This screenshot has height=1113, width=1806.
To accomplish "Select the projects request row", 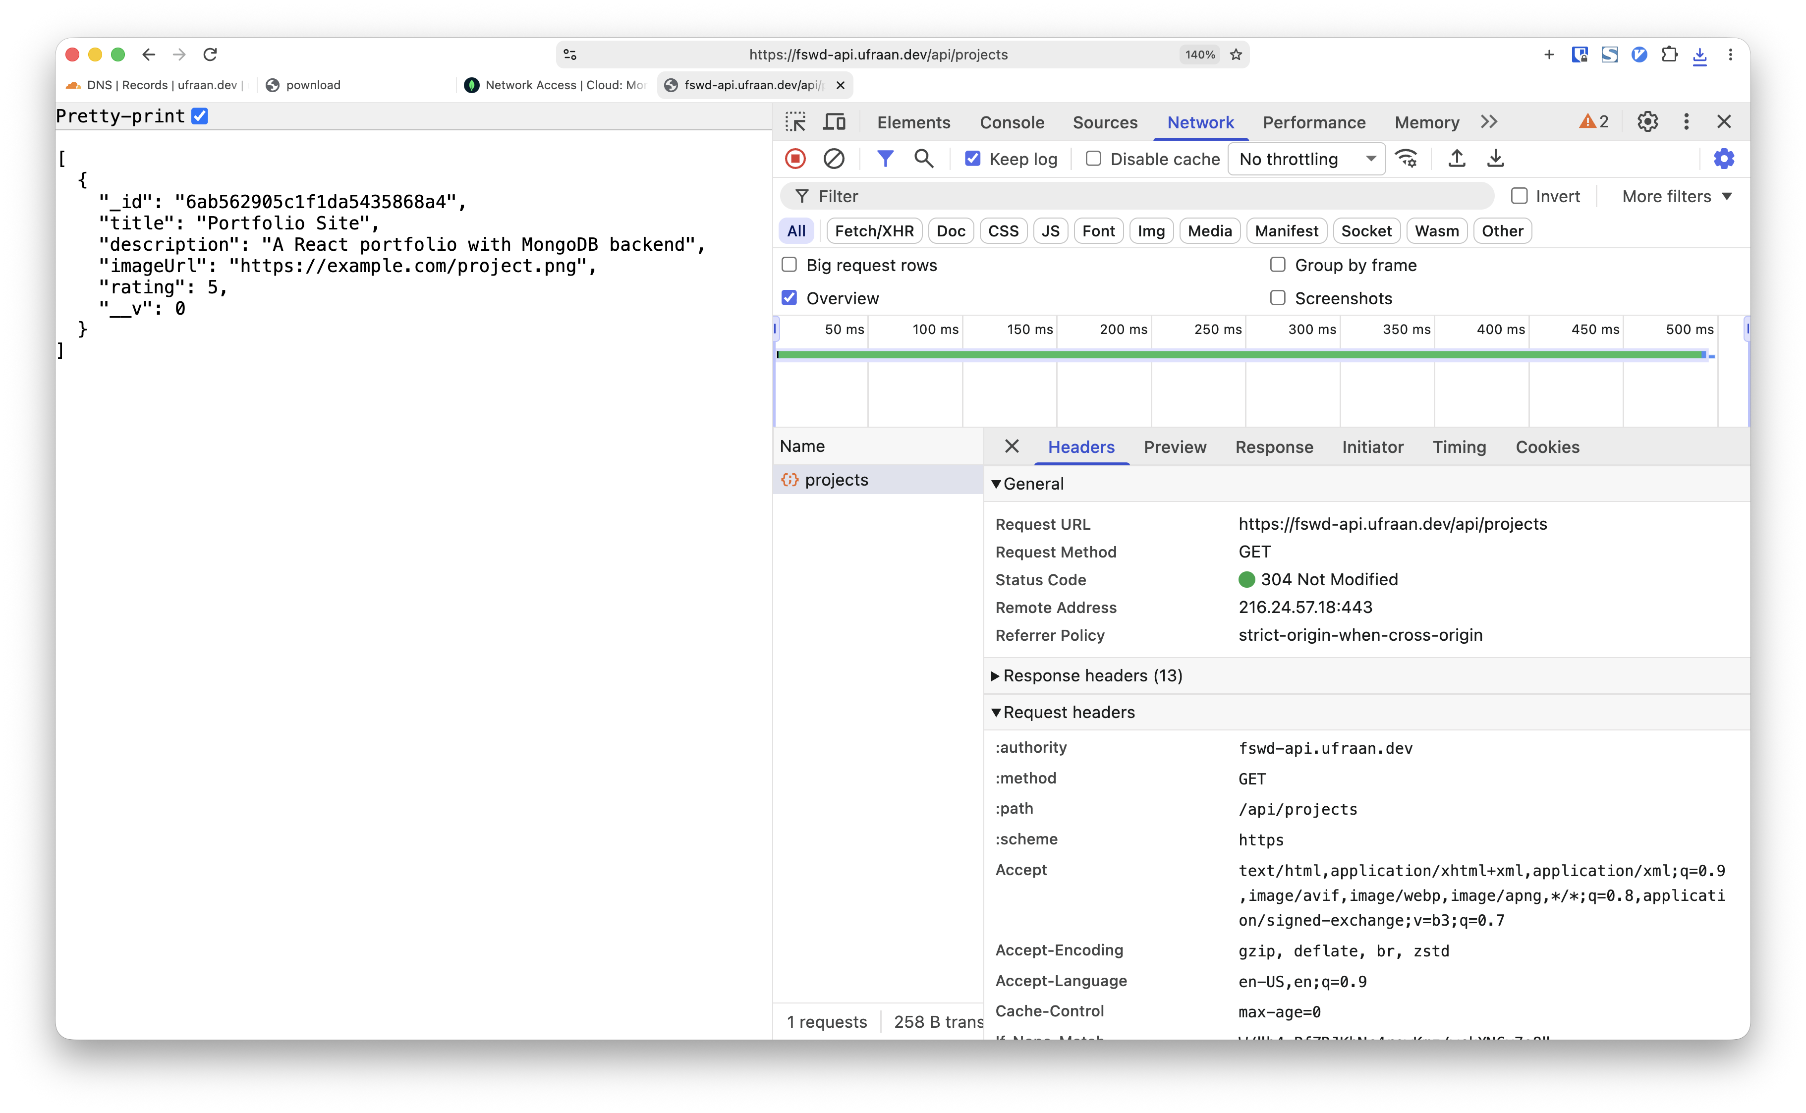I will [878, 480].
